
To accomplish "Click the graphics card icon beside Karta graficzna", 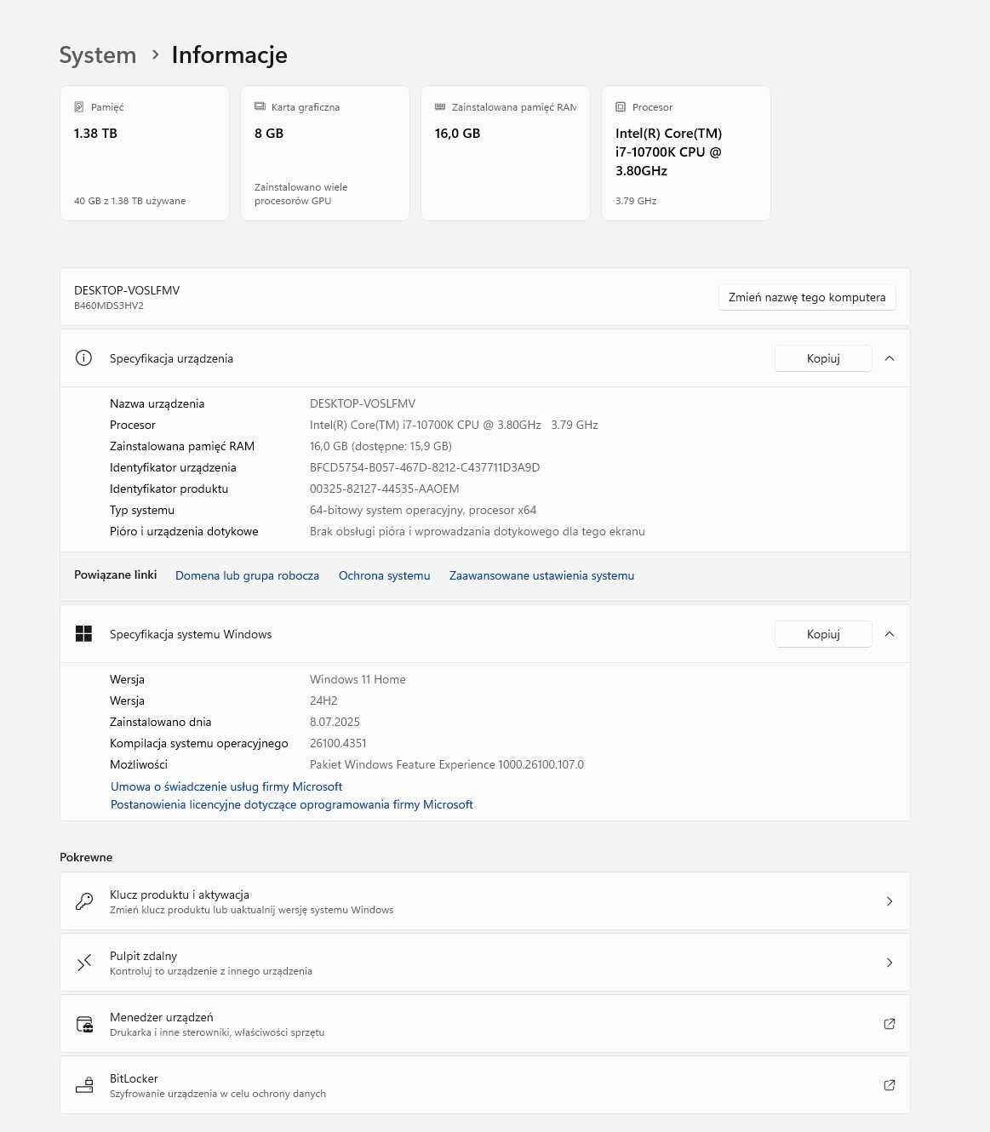I will tap(260, 107).
